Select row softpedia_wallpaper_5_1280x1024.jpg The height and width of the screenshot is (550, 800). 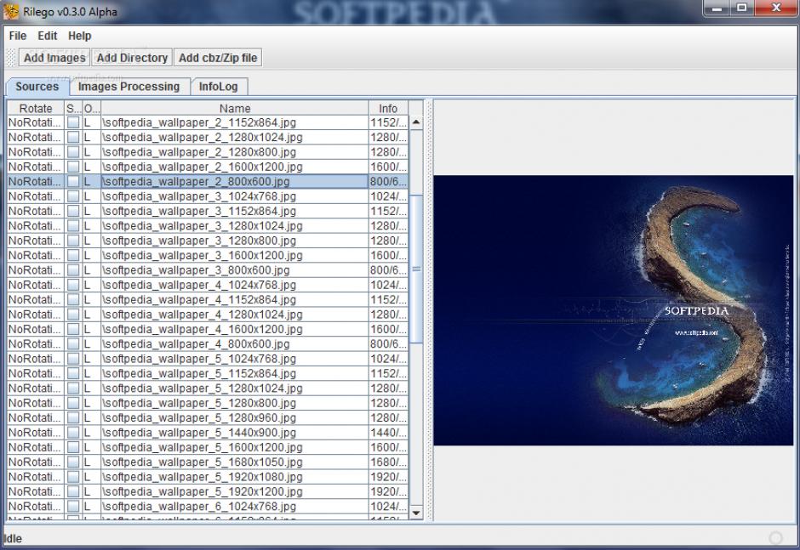tap(207, 388)
